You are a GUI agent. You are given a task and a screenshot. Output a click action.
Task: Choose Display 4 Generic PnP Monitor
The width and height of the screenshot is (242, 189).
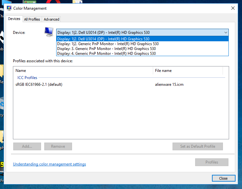pyautogui.click(x=142, y=54)
